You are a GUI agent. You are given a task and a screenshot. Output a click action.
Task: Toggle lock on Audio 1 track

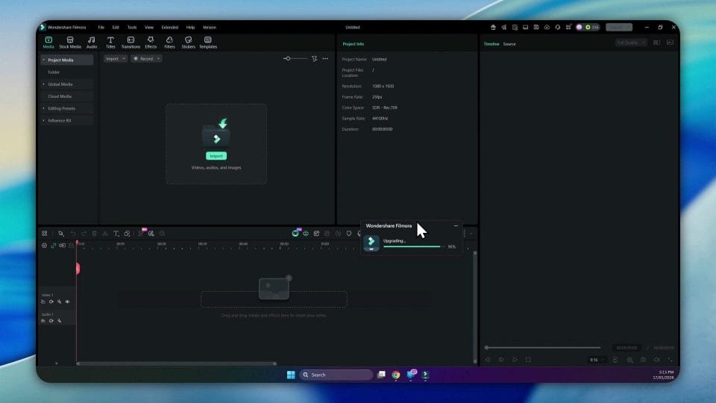[x=43, y=321]
